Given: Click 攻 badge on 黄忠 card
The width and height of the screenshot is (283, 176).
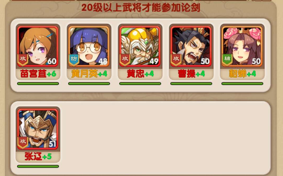Looking at the screenshot, I should pos(125,60).
